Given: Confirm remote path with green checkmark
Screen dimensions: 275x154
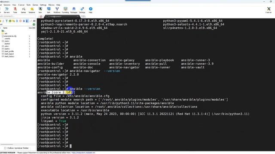Looking at the screenshot, I should (x=34, y=25).
